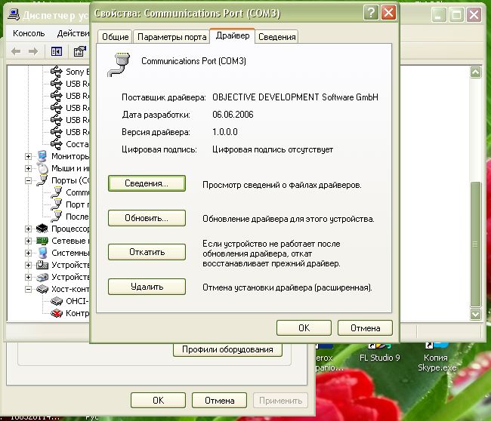Click the show/hide console tree toolbar icon

pos(55,51)
